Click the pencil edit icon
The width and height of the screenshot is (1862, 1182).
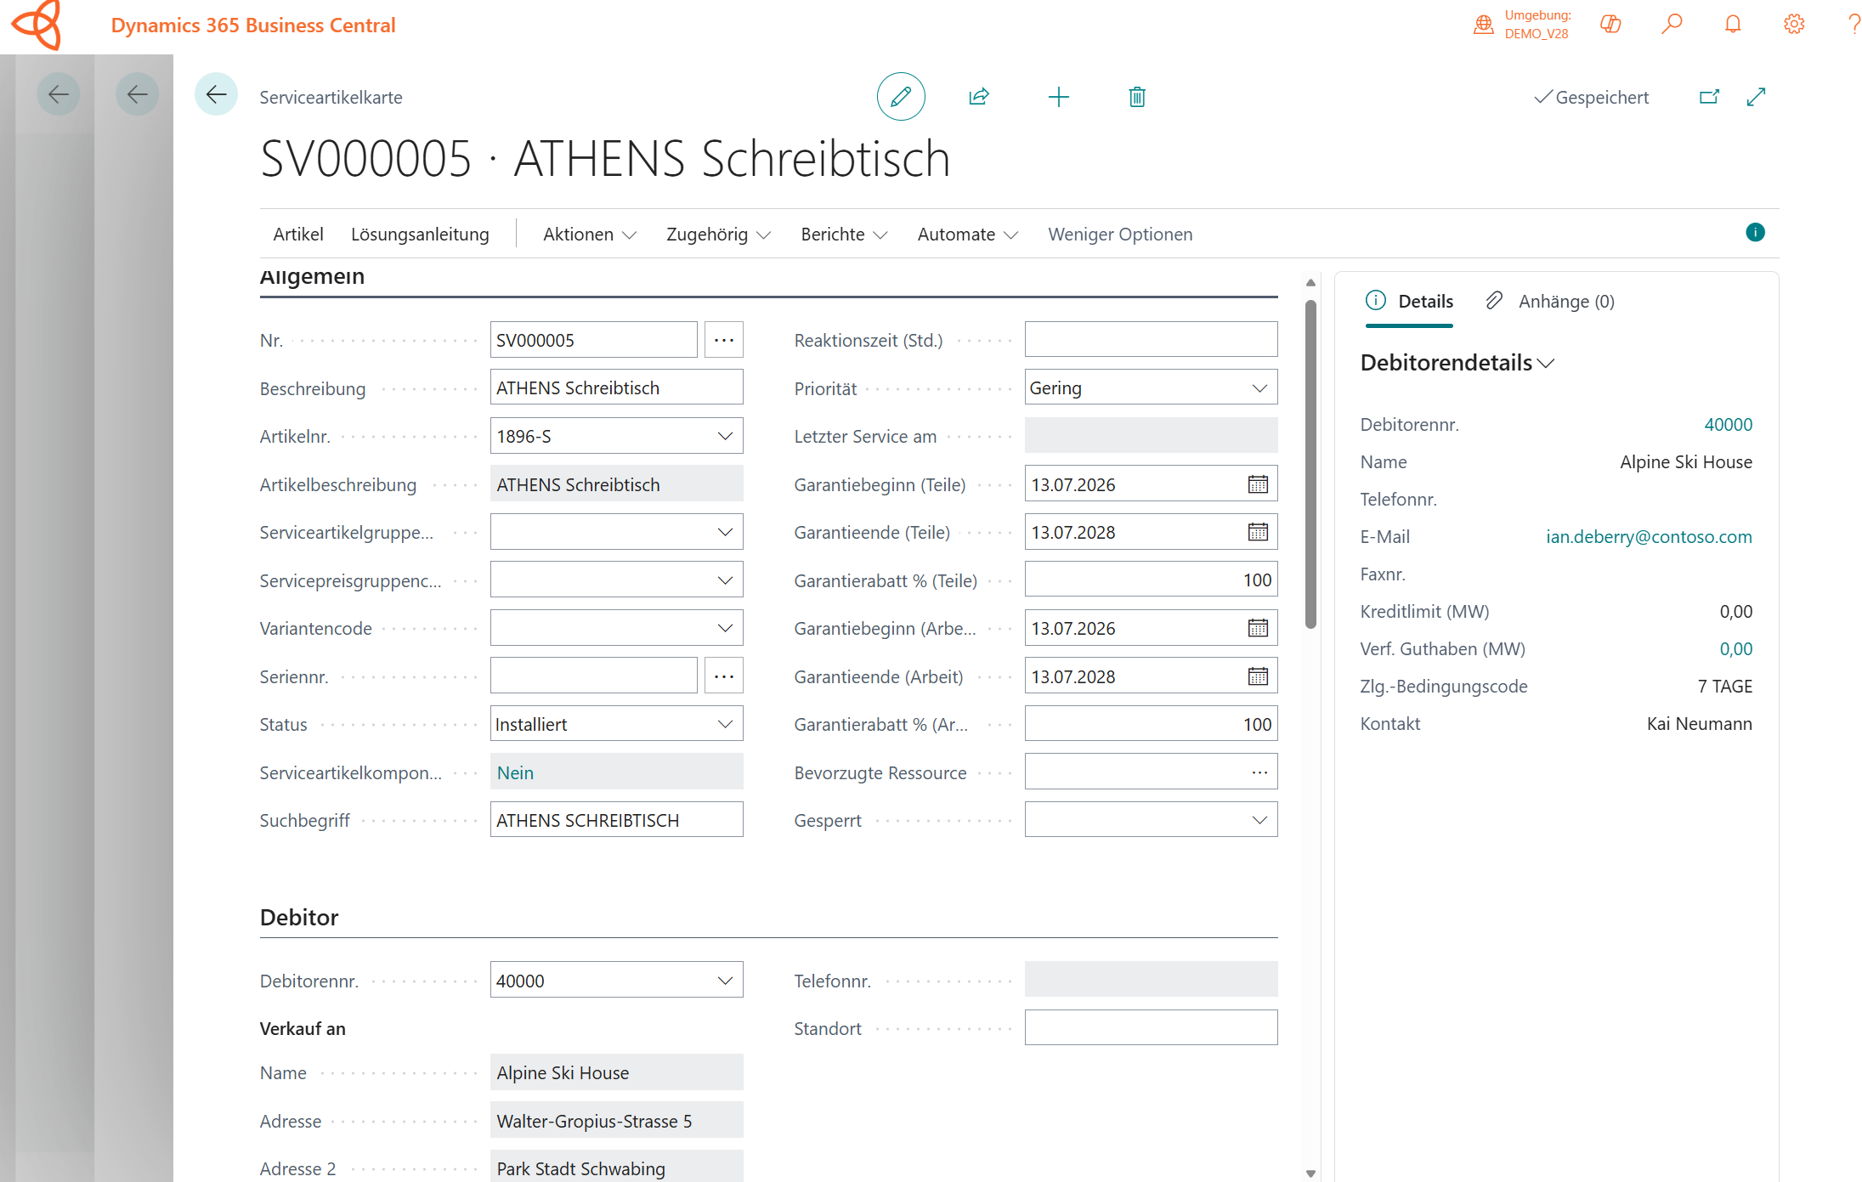click(901, 97)
